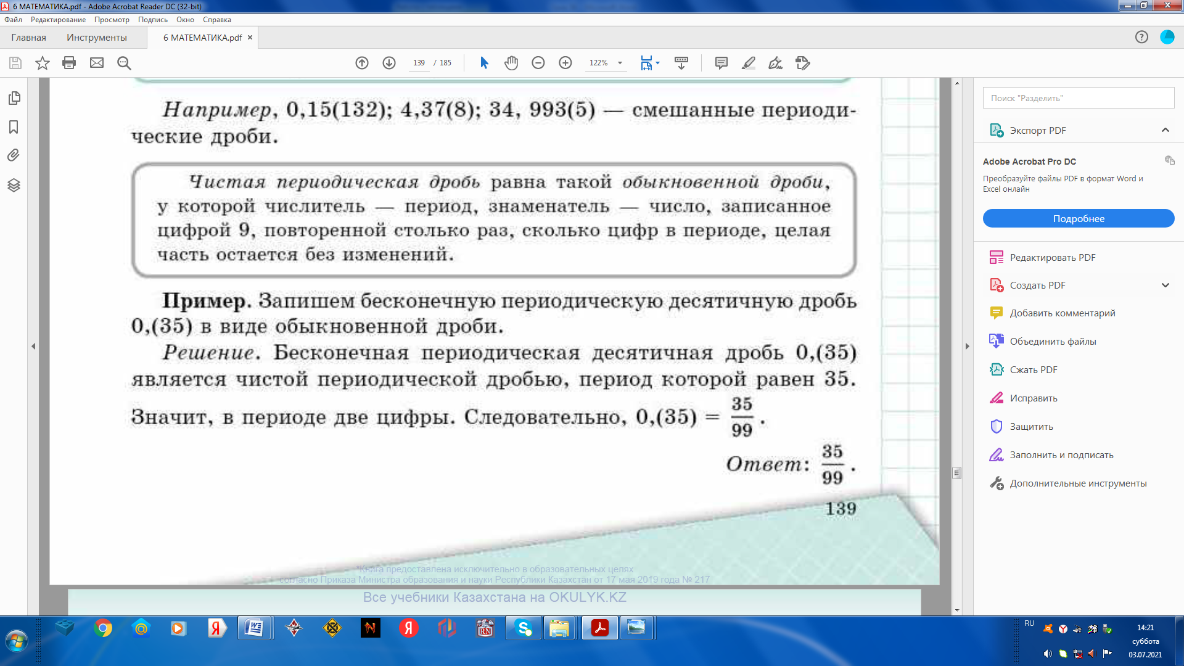
Task: Enable scrolling mode toolbar icon
Action: 681,63
